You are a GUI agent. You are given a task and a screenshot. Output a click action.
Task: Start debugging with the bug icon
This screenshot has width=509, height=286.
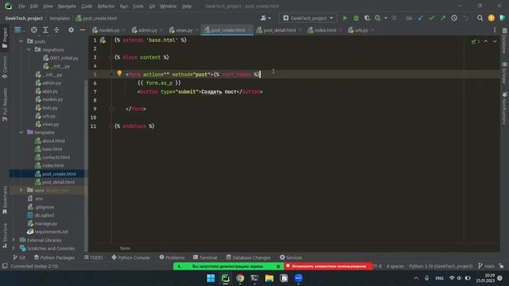click(356, 18)
